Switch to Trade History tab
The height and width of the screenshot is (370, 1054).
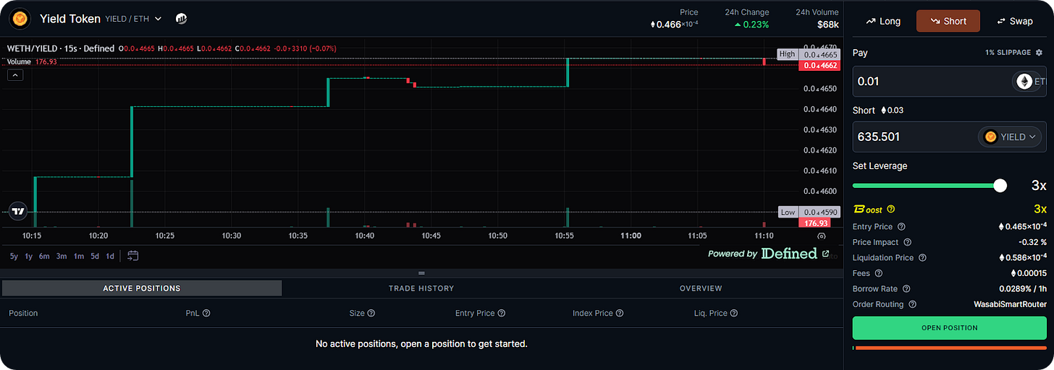point(421,288)
